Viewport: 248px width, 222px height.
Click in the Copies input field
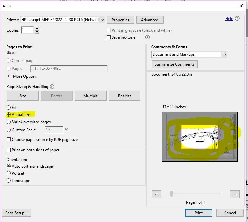27,30
